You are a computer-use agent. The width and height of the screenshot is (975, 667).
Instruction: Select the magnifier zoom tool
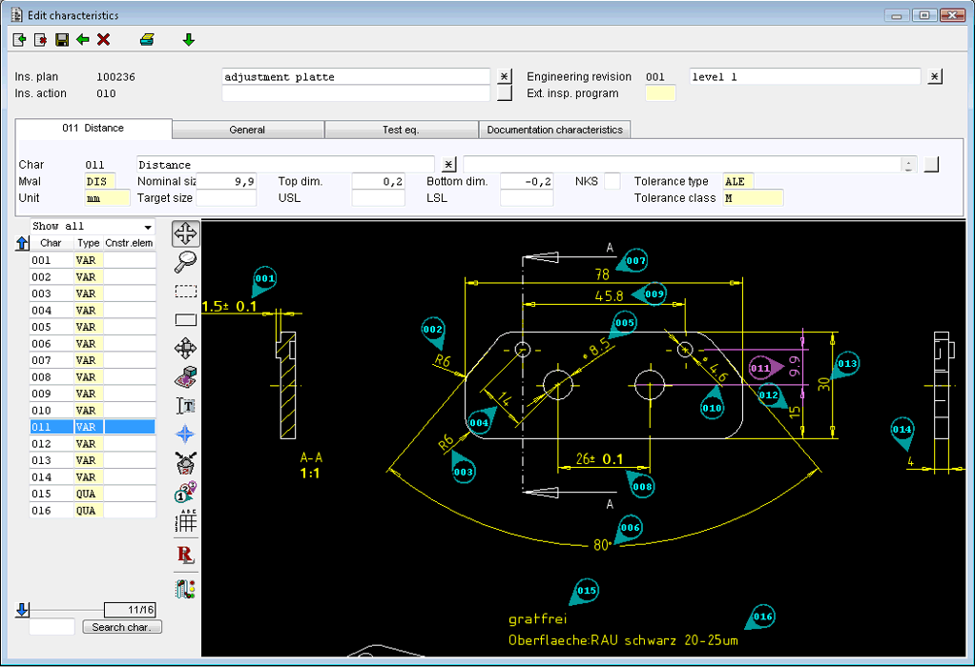(x=186, y=262)
